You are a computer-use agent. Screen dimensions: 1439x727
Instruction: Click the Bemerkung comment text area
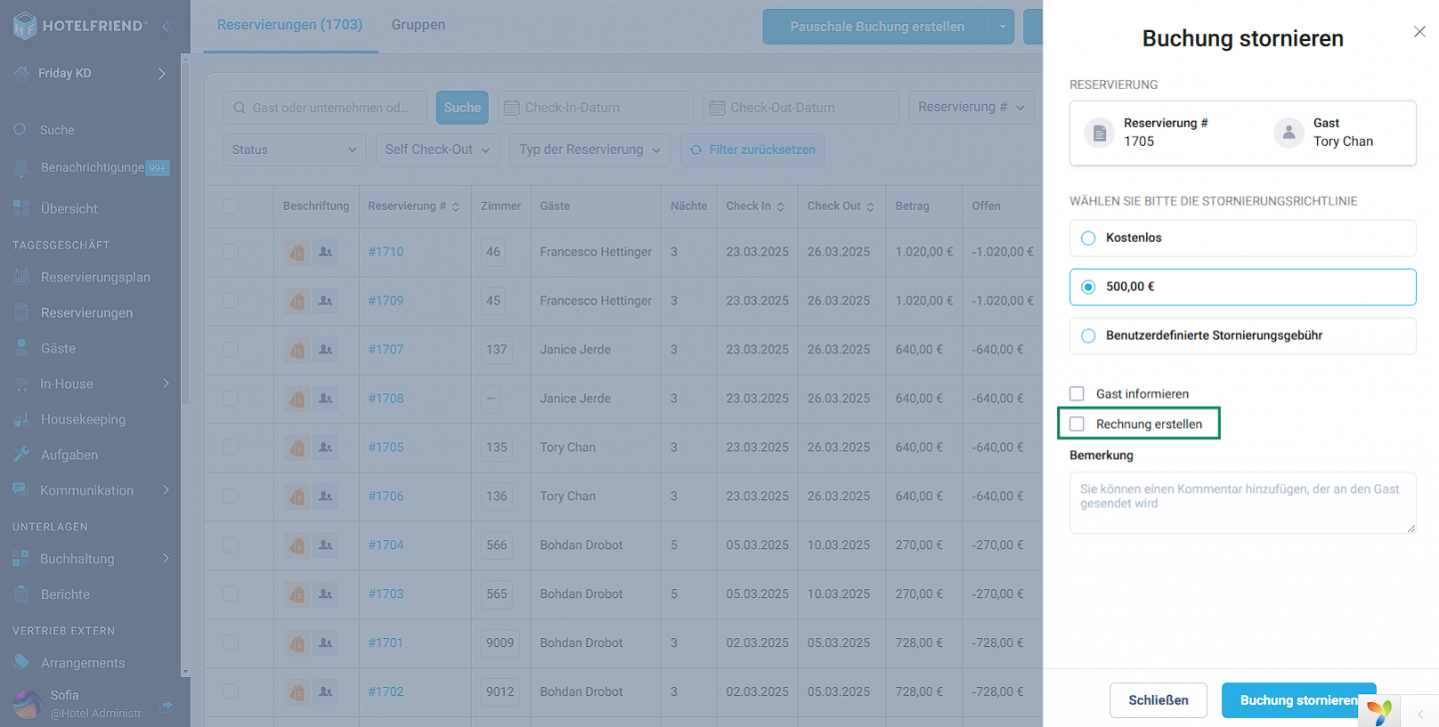tap(1243, 503)
